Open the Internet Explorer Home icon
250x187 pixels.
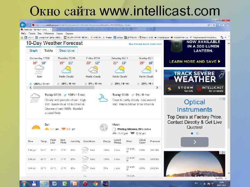219,25
